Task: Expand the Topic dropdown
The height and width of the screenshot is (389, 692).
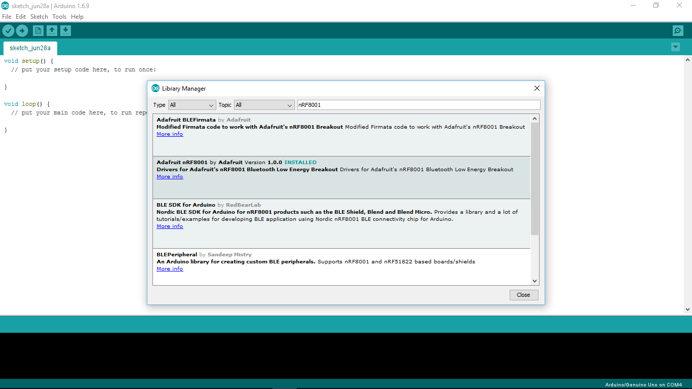Action: tap(264, 105)
